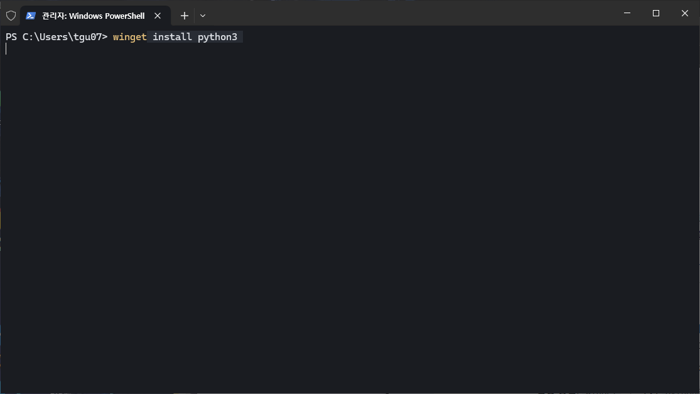Image resolution: width=700 pixels, height=394 pixels.
Task: Click the ">" prompt symbol
Action: coord(105,37)
